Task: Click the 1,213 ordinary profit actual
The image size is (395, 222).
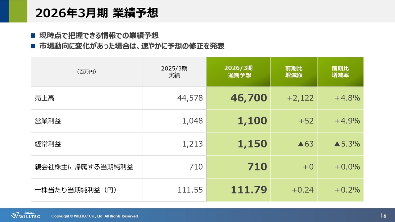Action: click(x=193, y=144)
